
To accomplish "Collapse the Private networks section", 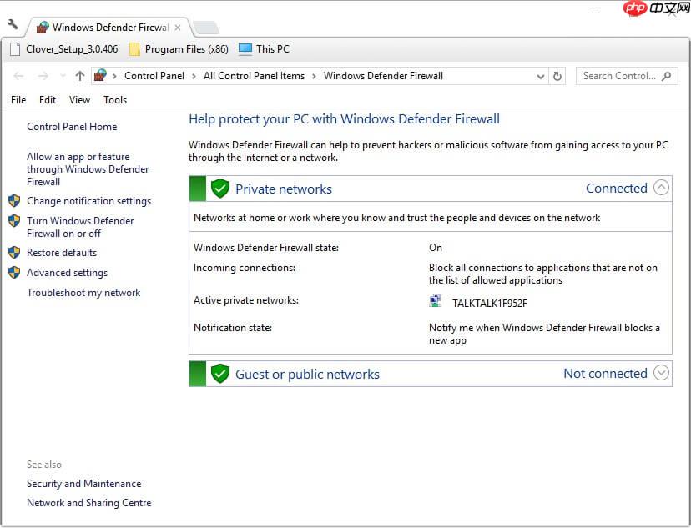I will (x=661, y=188).
